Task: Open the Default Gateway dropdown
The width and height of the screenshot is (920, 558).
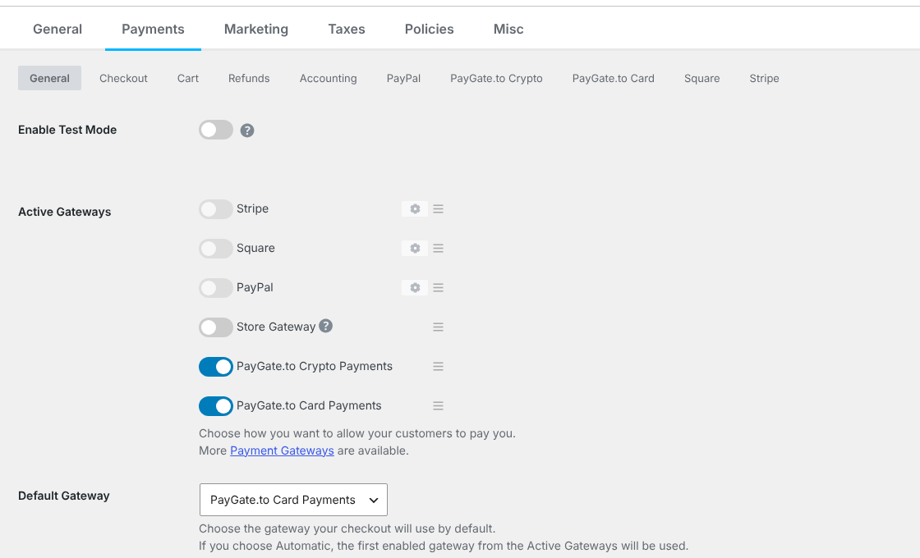Action: coord(293,500)
